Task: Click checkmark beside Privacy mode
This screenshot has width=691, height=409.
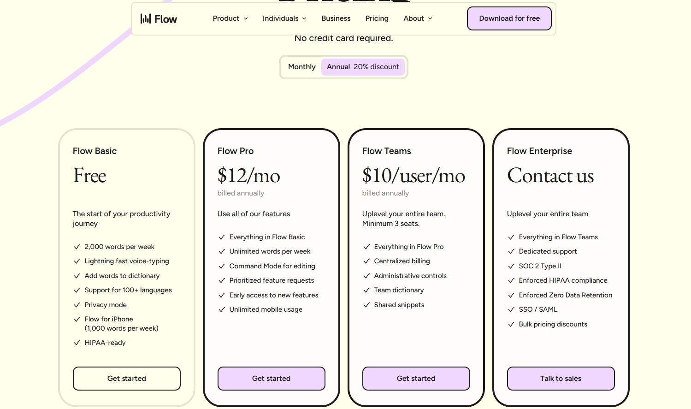Action: [77, 305]
